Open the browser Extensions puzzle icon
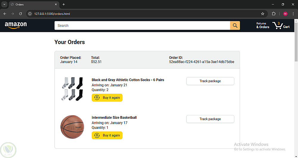This screenshot has height=158, width=298. (274, 14)
